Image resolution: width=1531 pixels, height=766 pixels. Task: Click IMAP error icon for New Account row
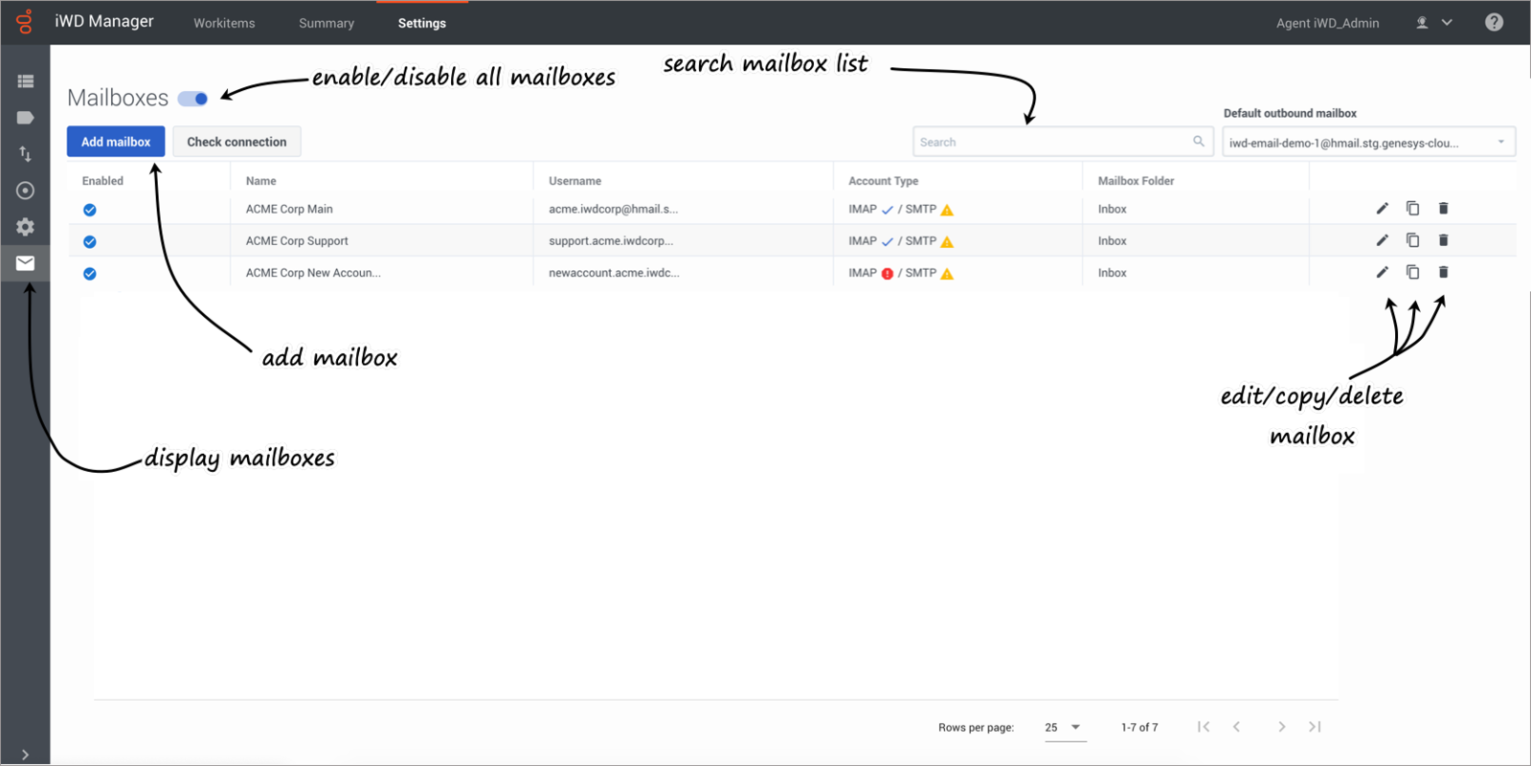pos(888,274)
